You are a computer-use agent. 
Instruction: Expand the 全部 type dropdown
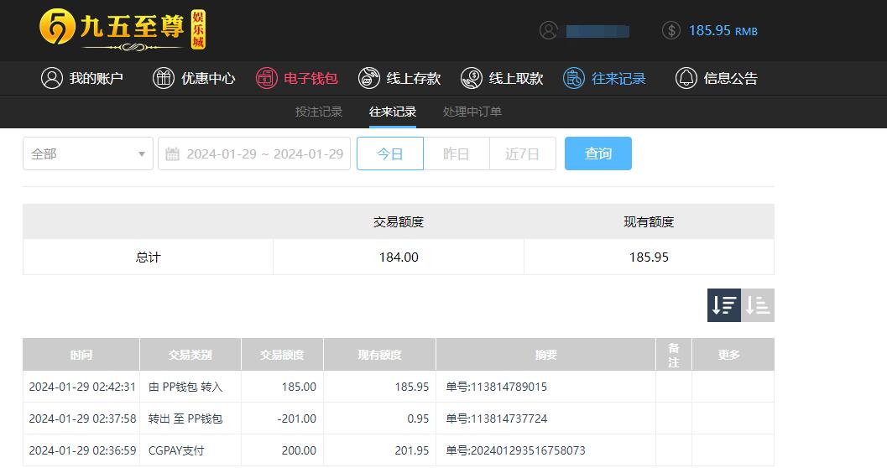88,153
